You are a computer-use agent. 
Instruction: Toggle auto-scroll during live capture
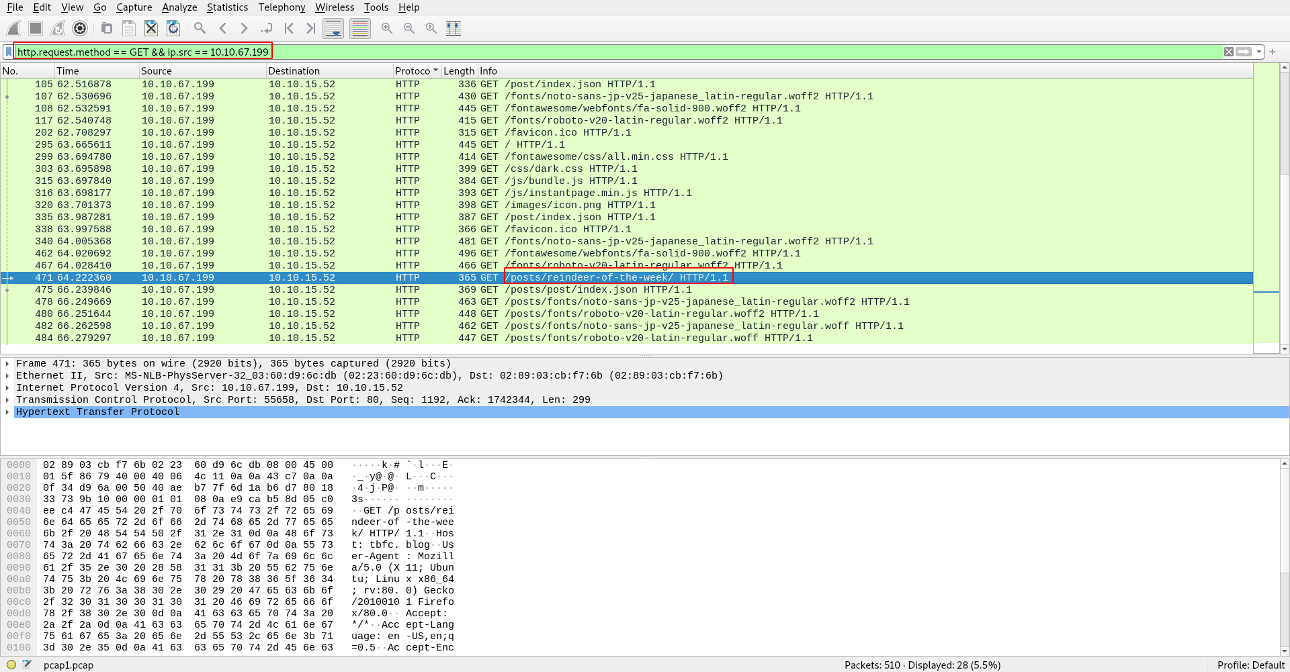333,28
